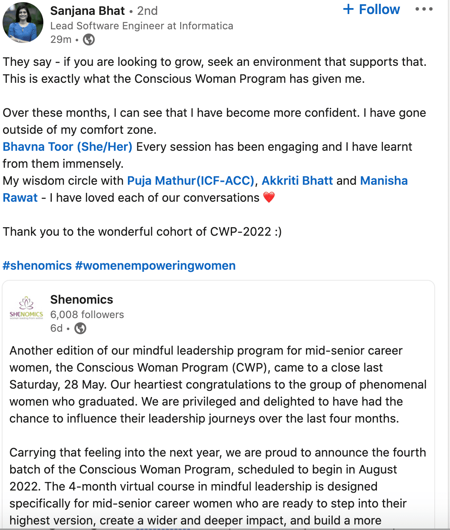Follow Sanjana Bhat

point(371,9)
